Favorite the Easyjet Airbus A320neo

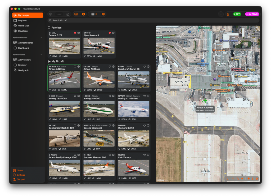point(110,67)
